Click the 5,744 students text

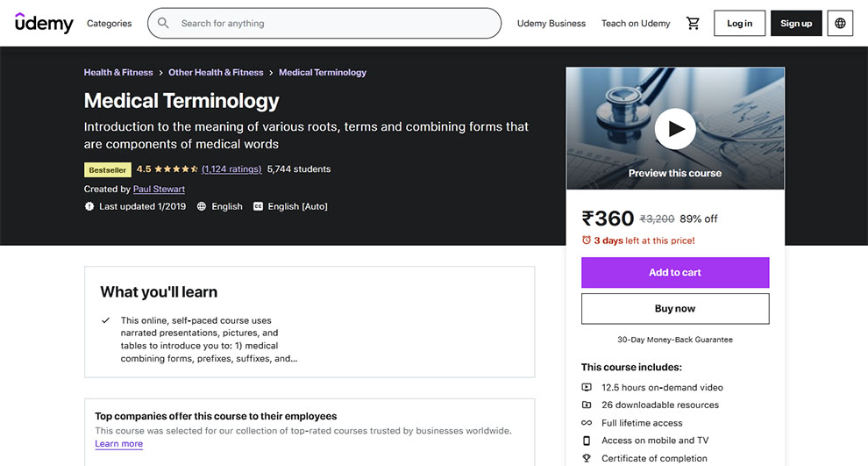click(x=299, y=169)
